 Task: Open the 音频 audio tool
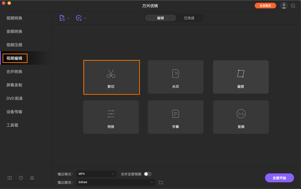(x=241, y=117)
